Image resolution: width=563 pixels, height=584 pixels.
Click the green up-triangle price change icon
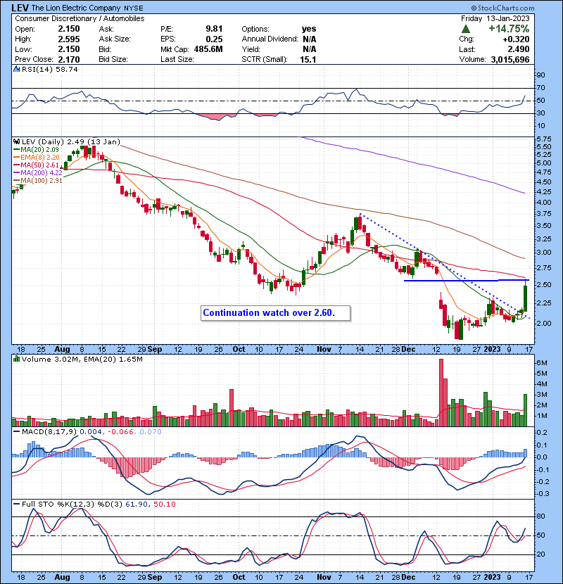465,29
